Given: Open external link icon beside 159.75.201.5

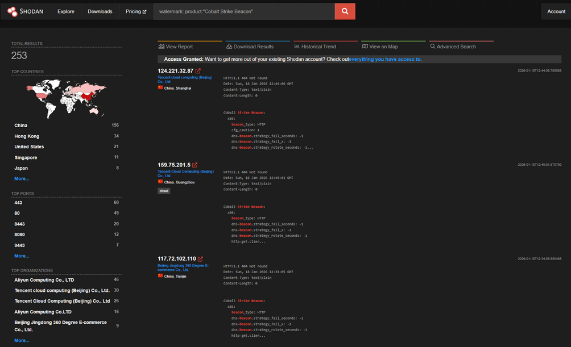Looking at the screenshot, I should click(x=195, y=165).
